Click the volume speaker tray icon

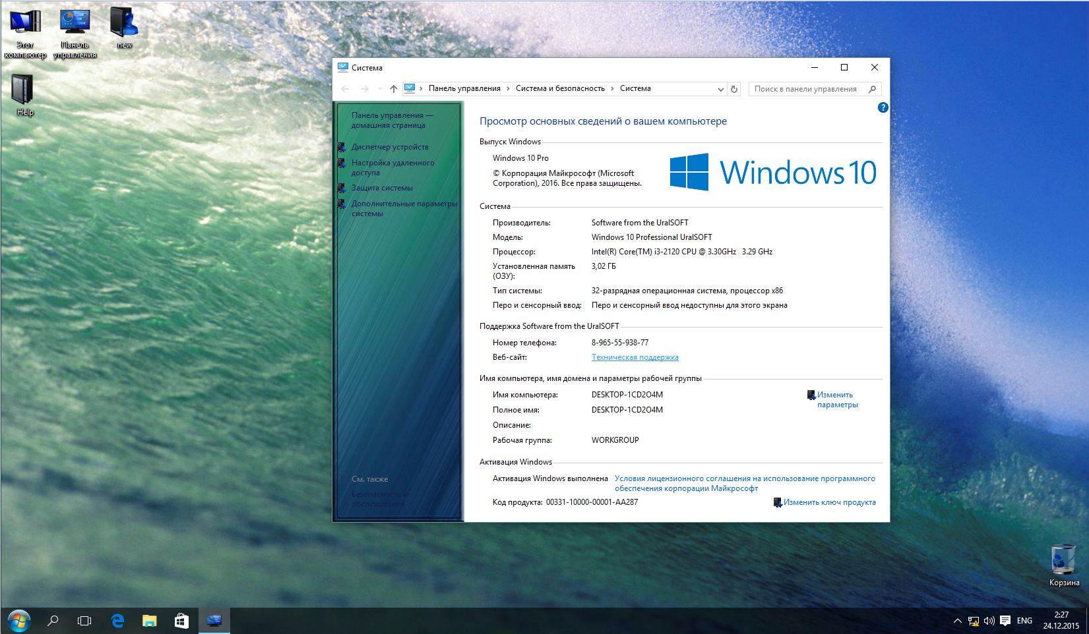pos(989,621)
